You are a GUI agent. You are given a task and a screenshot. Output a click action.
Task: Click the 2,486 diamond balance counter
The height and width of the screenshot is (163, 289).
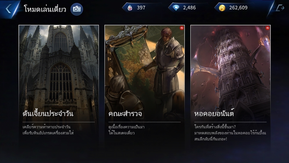[189, 8]
